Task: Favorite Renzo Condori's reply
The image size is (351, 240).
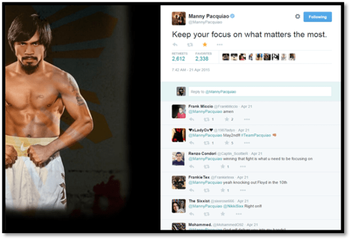Action: 223,166
